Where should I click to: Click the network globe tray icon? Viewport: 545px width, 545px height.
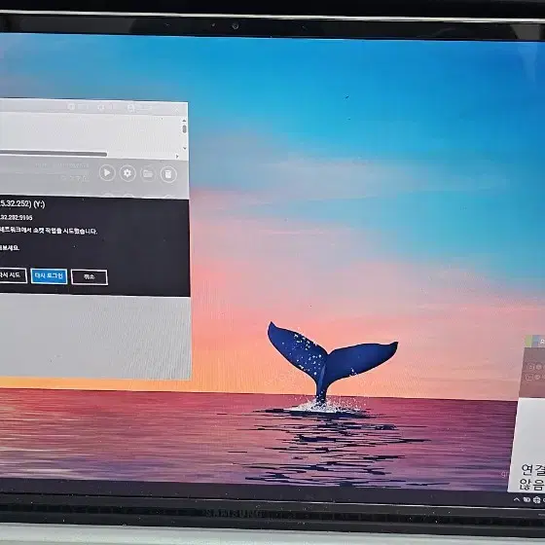pyautogui.click(x=536, y=500)
